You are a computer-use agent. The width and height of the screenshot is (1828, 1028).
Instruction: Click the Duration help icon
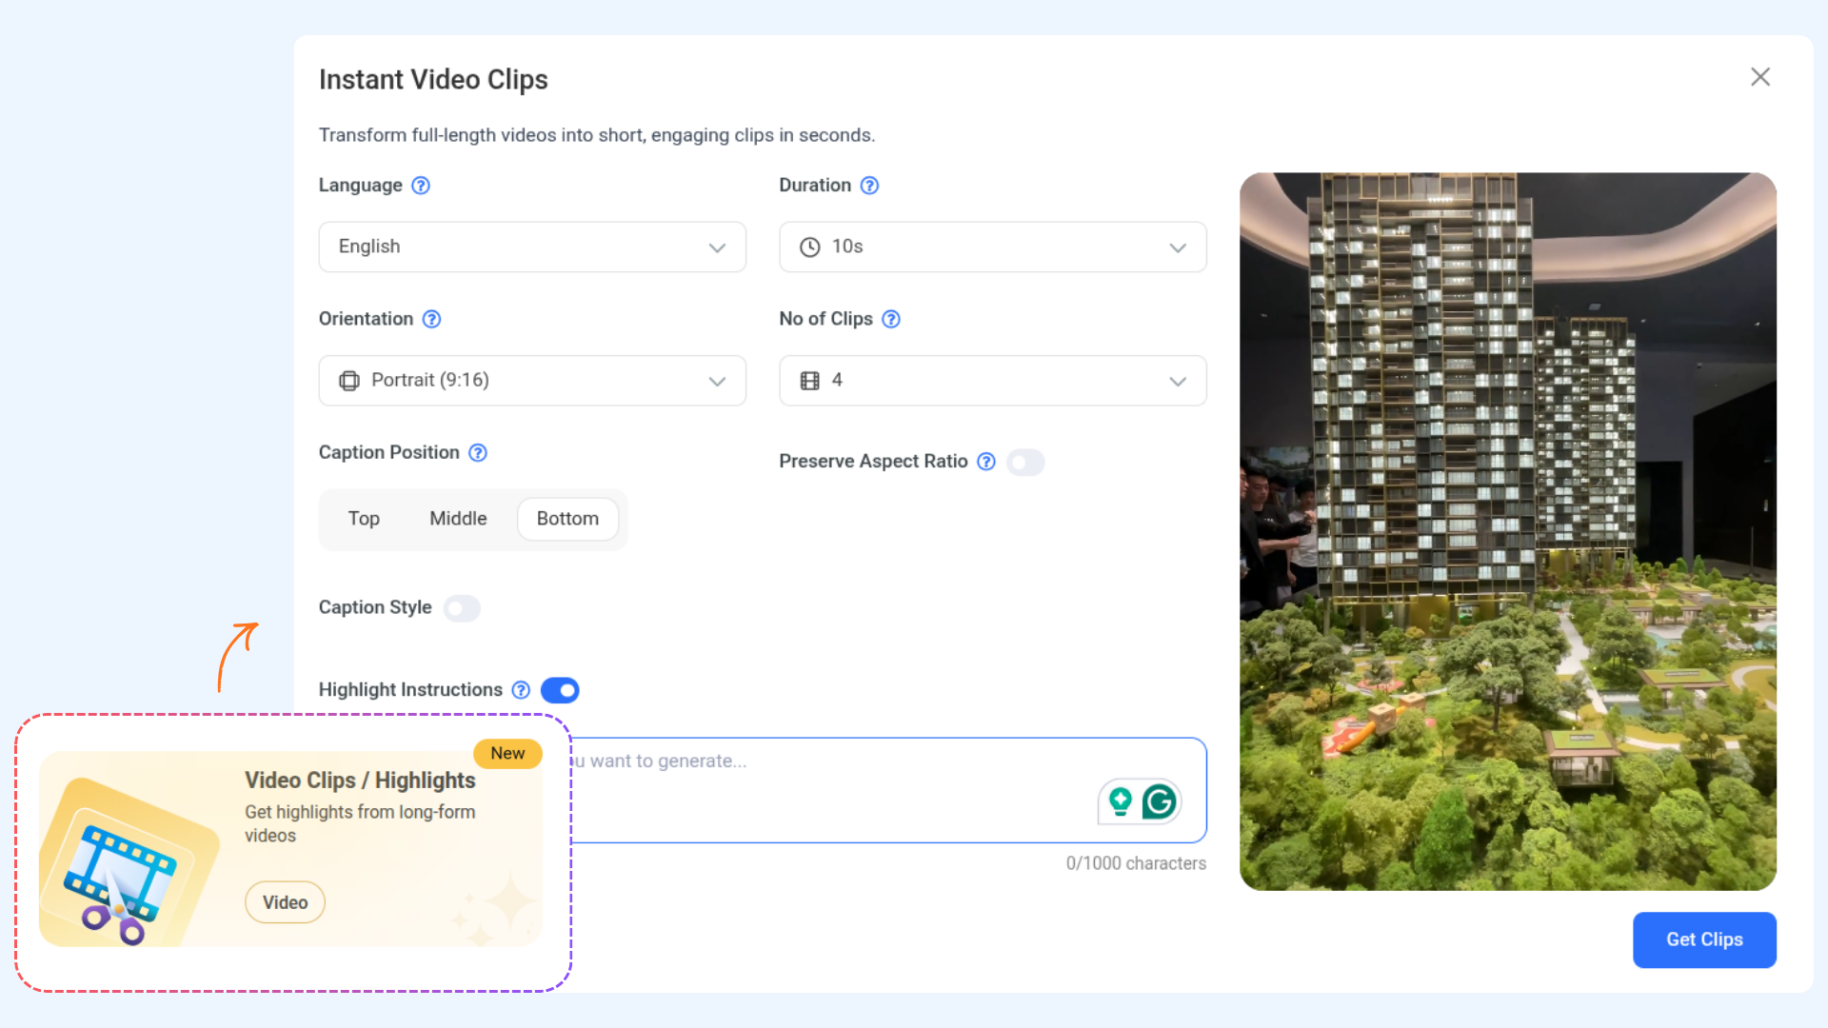click(x=869, y=186)
